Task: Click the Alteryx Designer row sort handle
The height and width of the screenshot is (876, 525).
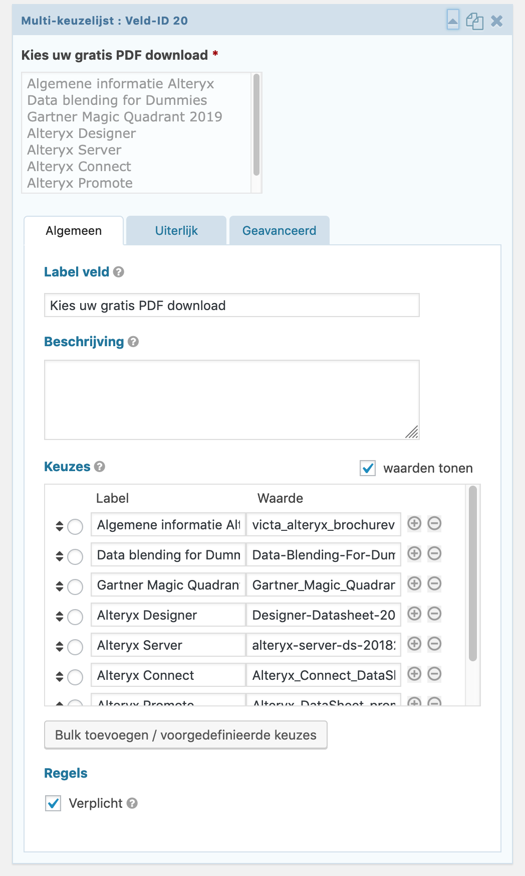Action: pyautogui.click(x=60, y=616)
